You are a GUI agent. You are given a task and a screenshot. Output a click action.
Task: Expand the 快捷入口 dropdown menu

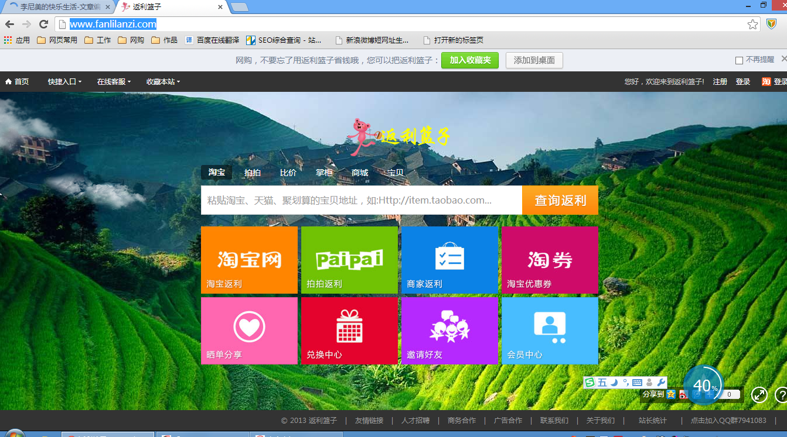tap(64, 82)
